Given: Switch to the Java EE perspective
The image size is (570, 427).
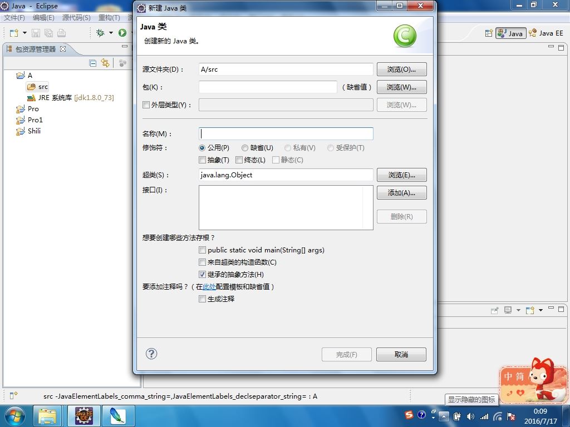Looking at the screenshot, I should pos(546,33).
